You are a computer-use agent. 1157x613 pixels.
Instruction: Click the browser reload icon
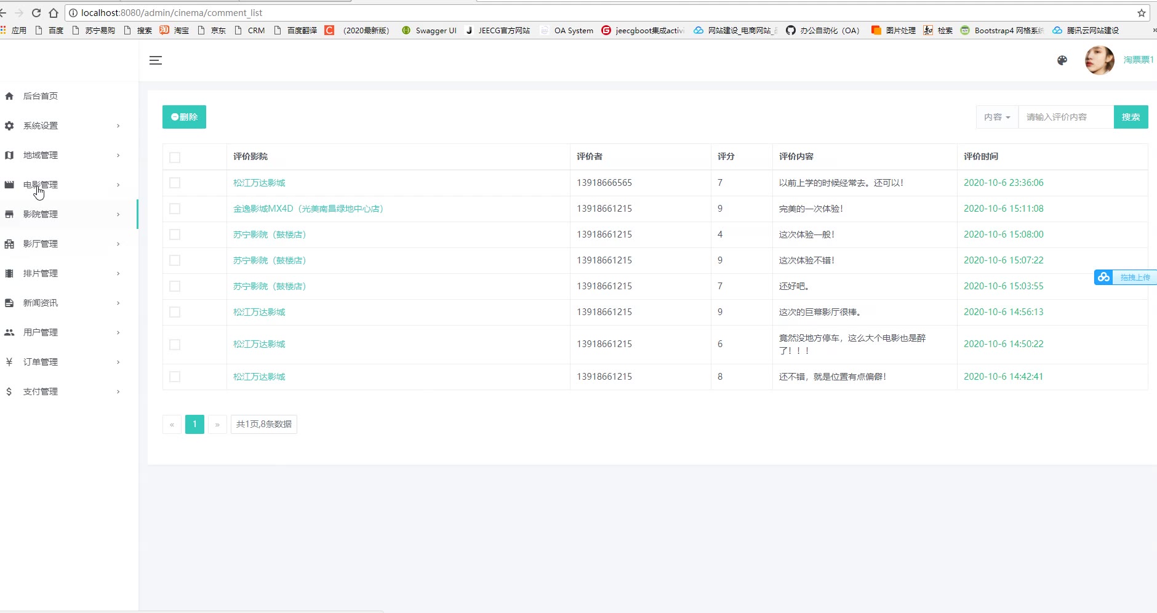pos(36,13)
